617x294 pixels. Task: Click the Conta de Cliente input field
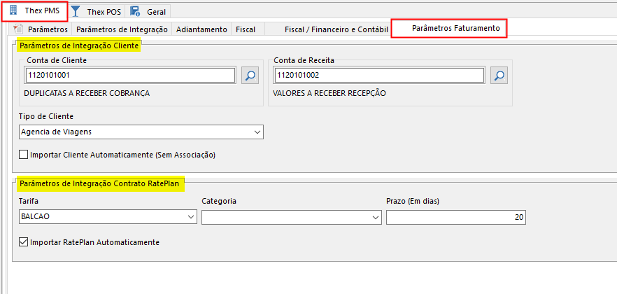pos(130,75)
